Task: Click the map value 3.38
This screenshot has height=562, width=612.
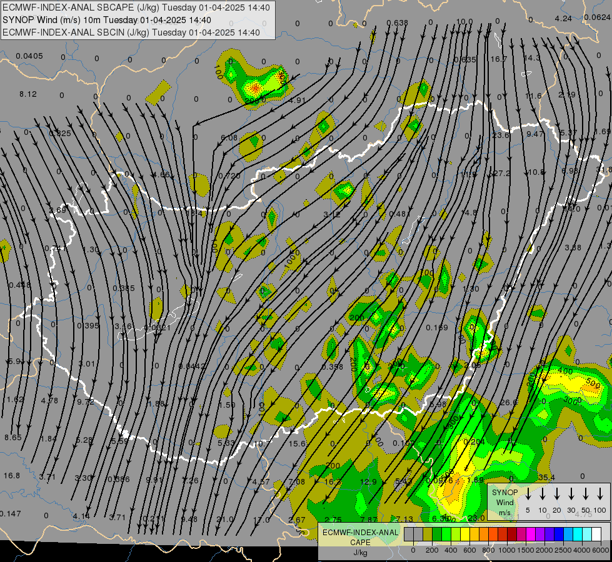Action: coord(573,248)
